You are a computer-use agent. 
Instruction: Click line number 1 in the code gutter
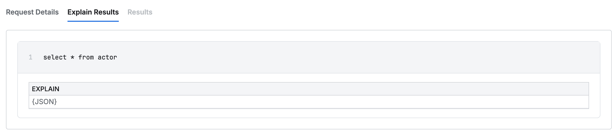point(31,57)
